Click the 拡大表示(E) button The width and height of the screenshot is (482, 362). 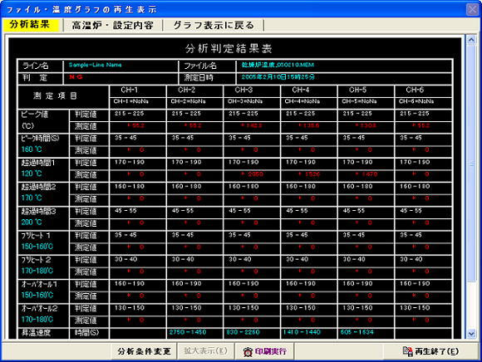point(205,351)
